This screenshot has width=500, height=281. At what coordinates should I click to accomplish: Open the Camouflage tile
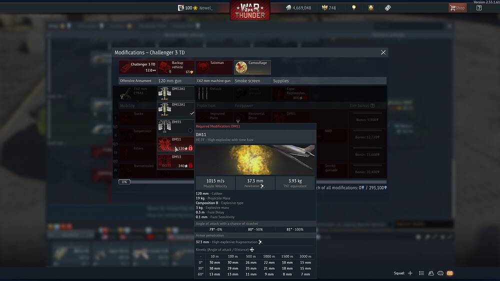[252, 67]
